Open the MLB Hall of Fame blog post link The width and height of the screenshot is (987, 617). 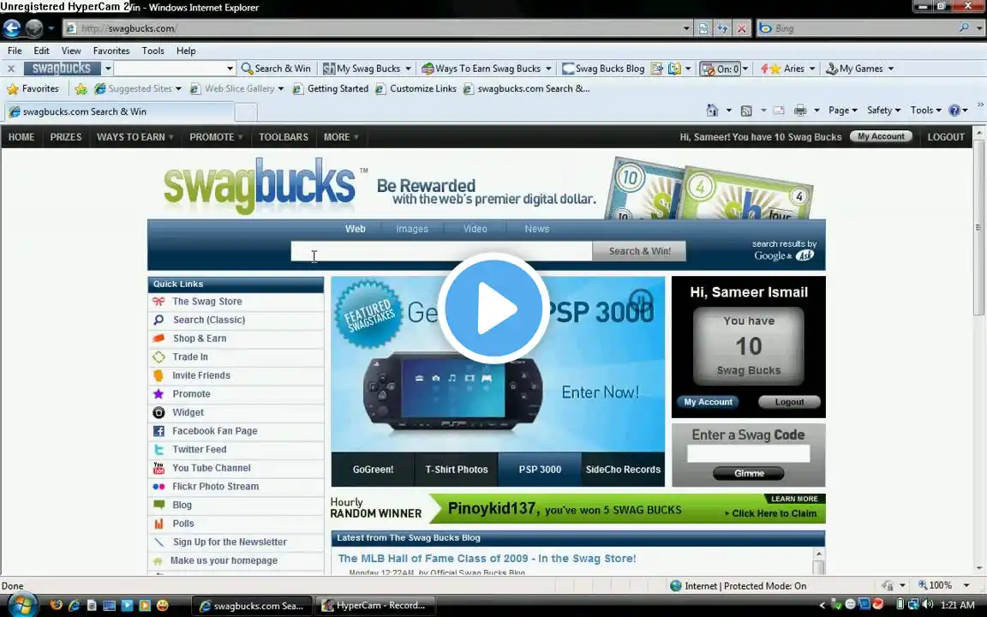pos(487,559)
